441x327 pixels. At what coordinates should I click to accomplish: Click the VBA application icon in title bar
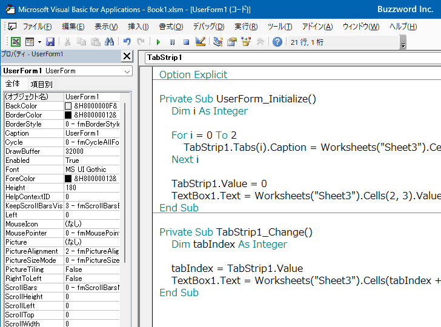click(x=10, y=9)
